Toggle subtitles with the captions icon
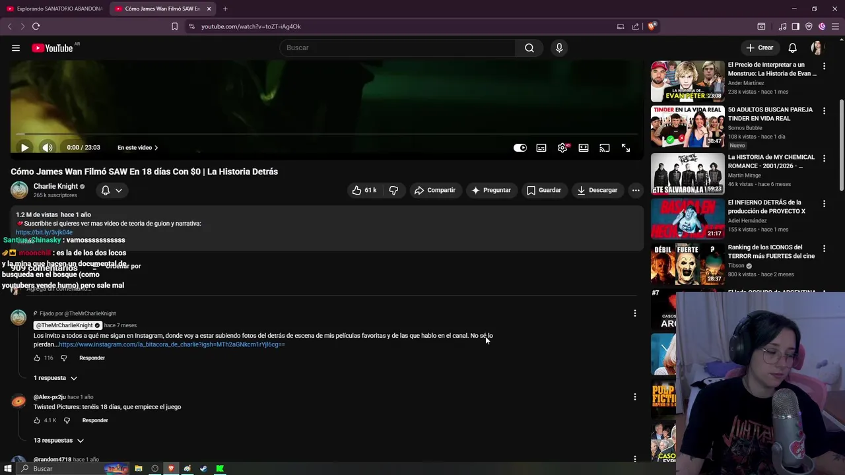Image resolution: width=845 pixels, height=475 pixels. coord(541,148)
